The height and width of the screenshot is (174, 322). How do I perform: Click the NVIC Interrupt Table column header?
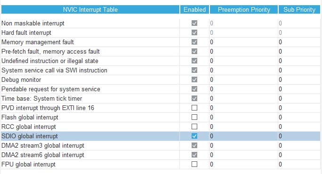pyautogui.click(x=90, y=10)
